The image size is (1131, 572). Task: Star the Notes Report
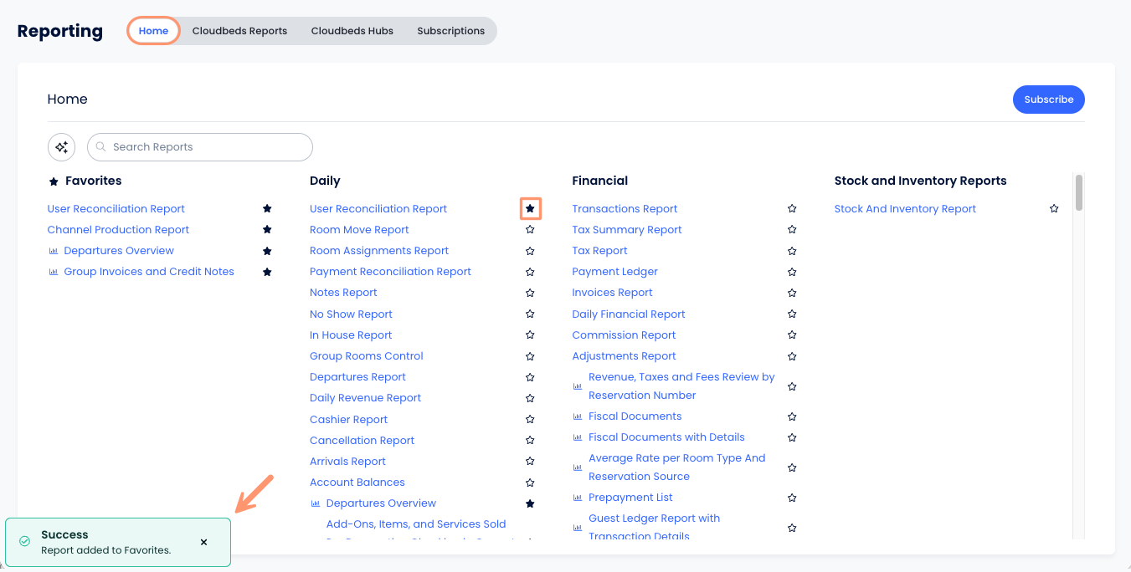tap(530, 293)
